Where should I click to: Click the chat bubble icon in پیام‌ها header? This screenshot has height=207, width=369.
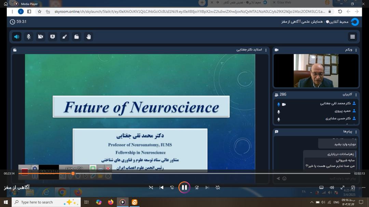pos(276,132)
